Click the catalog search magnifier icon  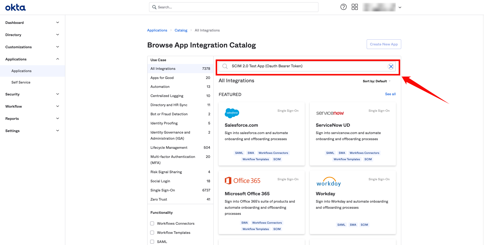pos(225,66)
